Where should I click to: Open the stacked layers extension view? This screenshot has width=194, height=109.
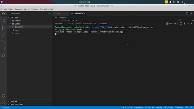coord(3,55)
